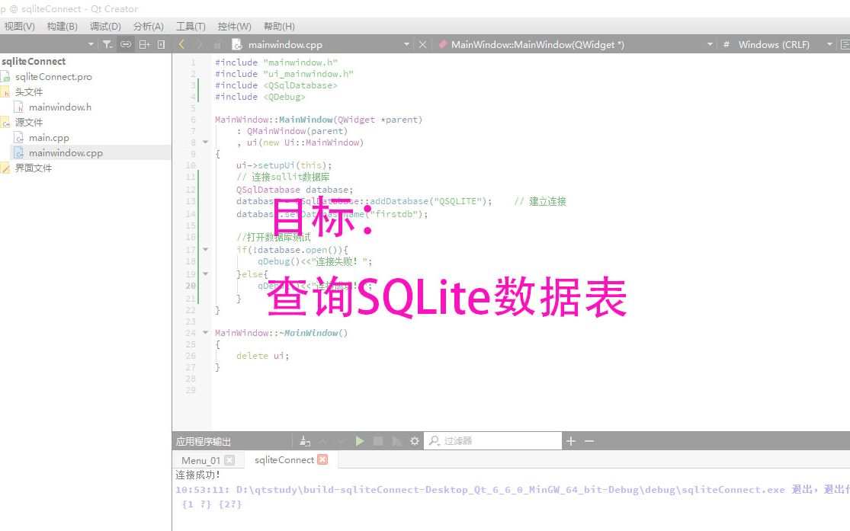Add a new output view with plus icon
The height and width of the screenshot is (531, 850).
pos(571,440)
